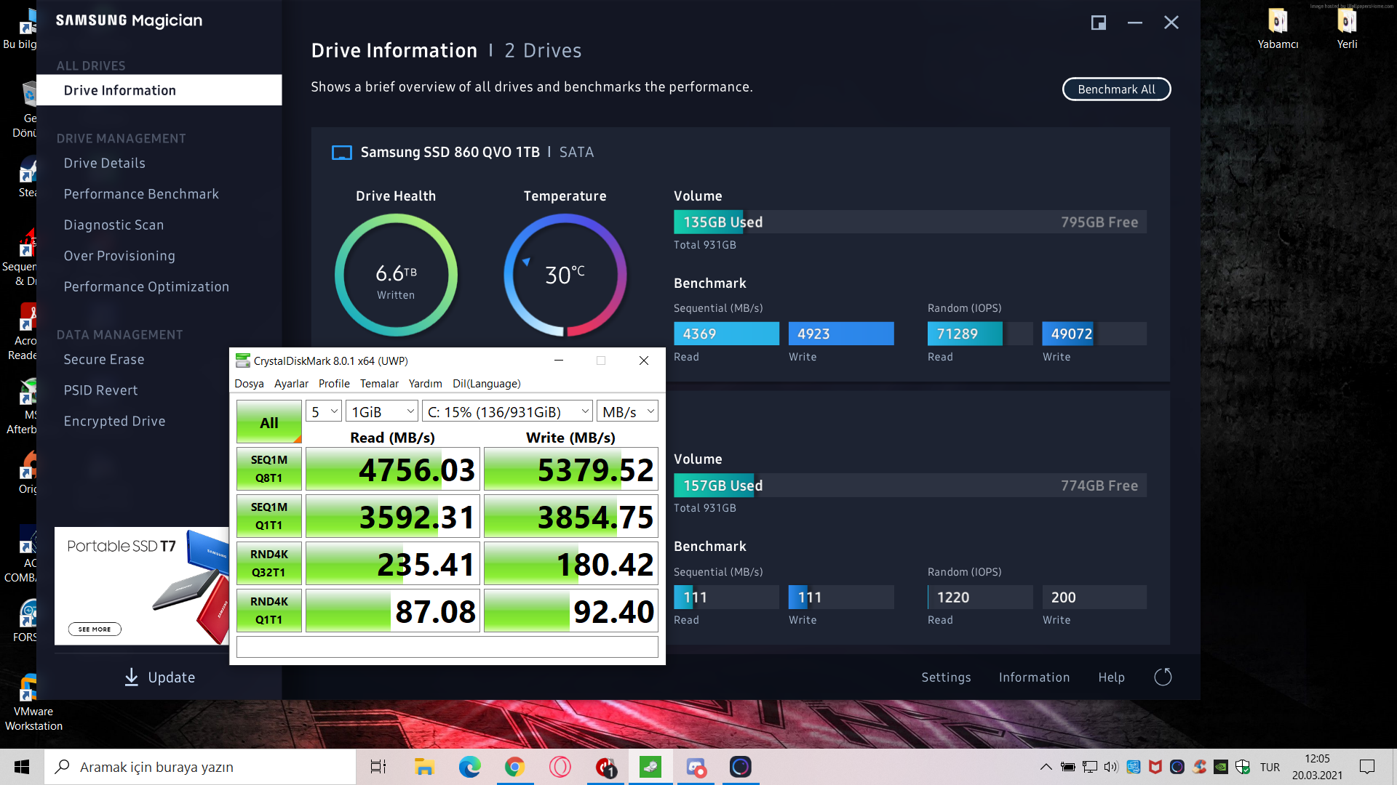Image resolution: width=1397 pixels, height=785 pixels.
Task: Open the Windows notification center icon
Action: (x=1366, y=767)
